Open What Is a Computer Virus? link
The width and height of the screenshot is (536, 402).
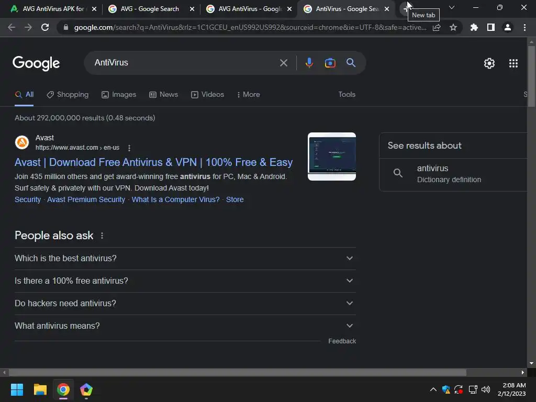(175, 199)
